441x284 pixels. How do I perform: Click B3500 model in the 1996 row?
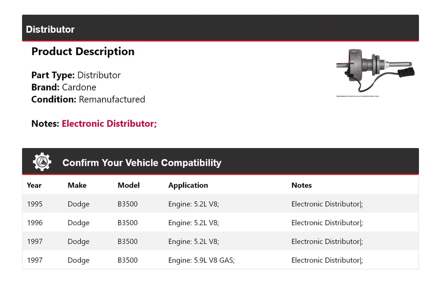click(128, 223)
